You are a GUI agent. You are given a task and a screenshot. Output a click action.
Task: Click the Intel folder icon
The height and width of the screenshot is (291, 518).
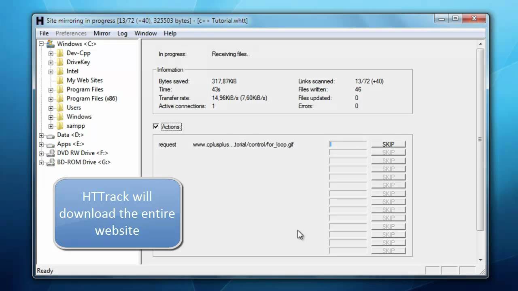pyautogui.click(x=60, y=71)
